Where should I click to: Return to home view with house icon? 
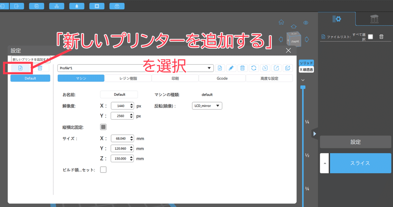coord(281,22)
